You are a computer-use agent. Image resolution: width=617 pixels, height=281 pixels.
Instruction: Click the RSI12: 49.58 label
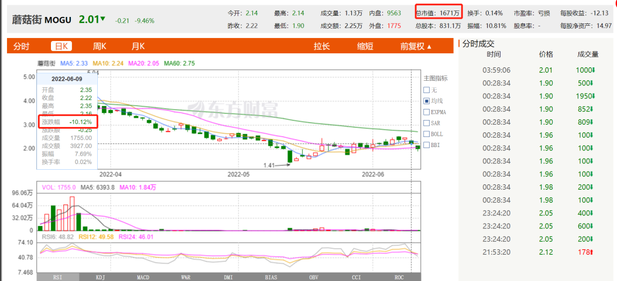[97, 237]
